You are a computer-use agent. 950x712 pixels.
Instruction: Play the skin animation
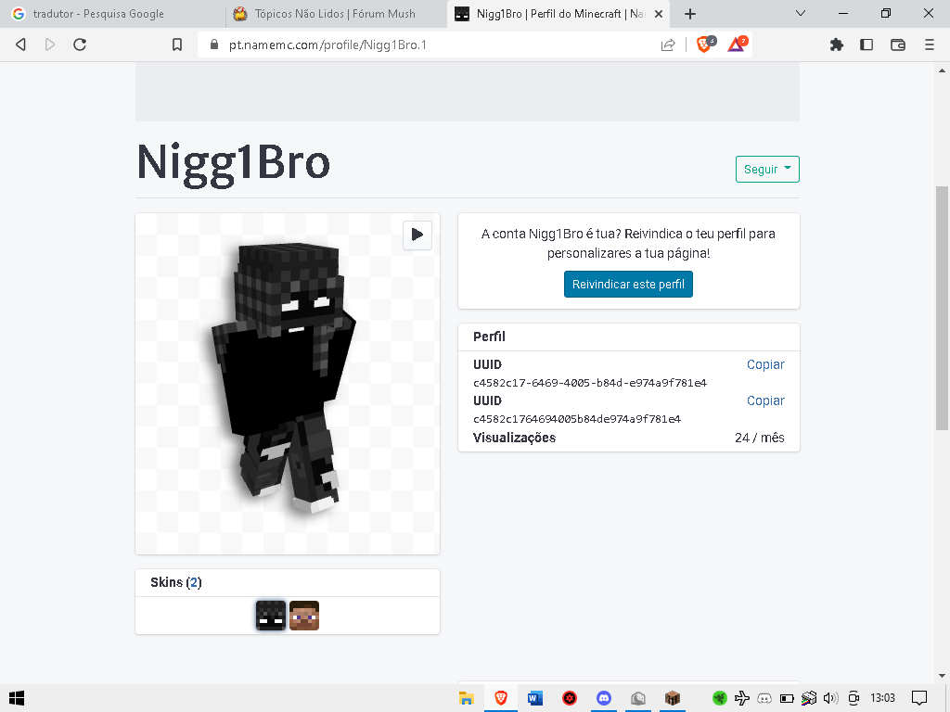click(x=417, y=235)
